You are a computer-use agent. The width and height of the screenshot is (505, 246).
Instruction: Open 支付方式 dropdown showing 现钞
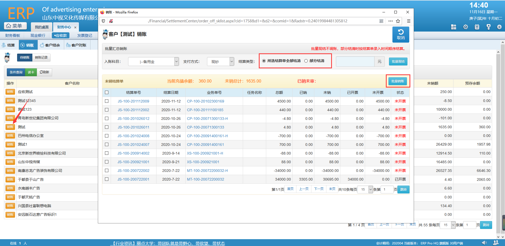coord(220,61)
